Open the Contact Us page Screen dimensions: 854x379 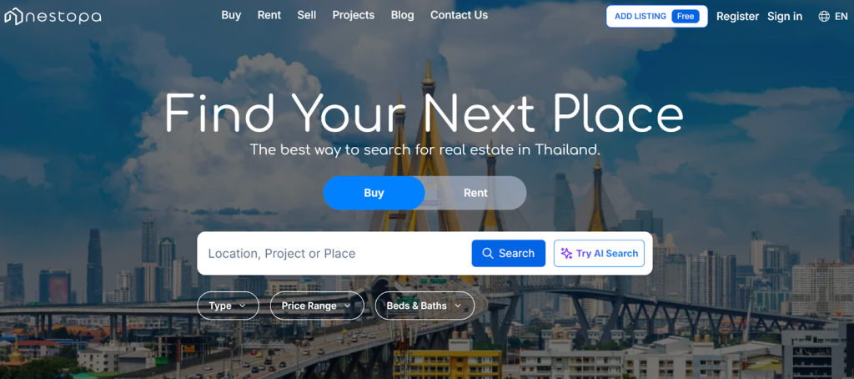(x=460, y=15)
